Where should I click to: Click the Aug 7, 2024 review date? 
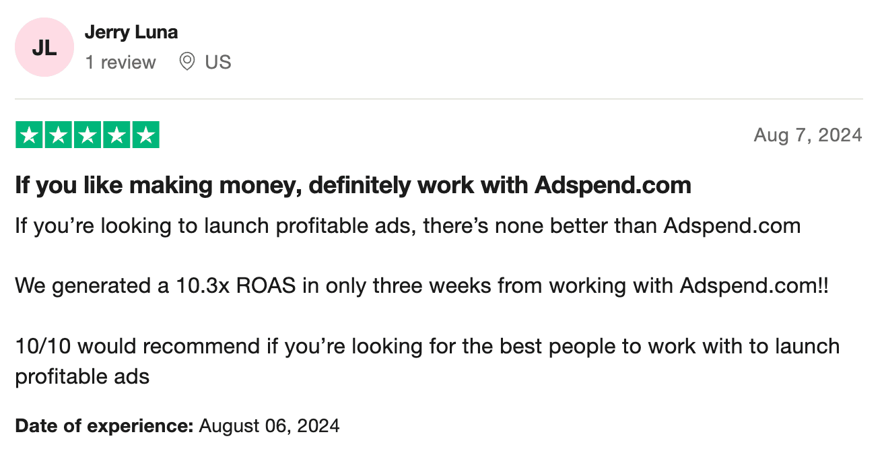pyautogui.click(x=807, y=135)
